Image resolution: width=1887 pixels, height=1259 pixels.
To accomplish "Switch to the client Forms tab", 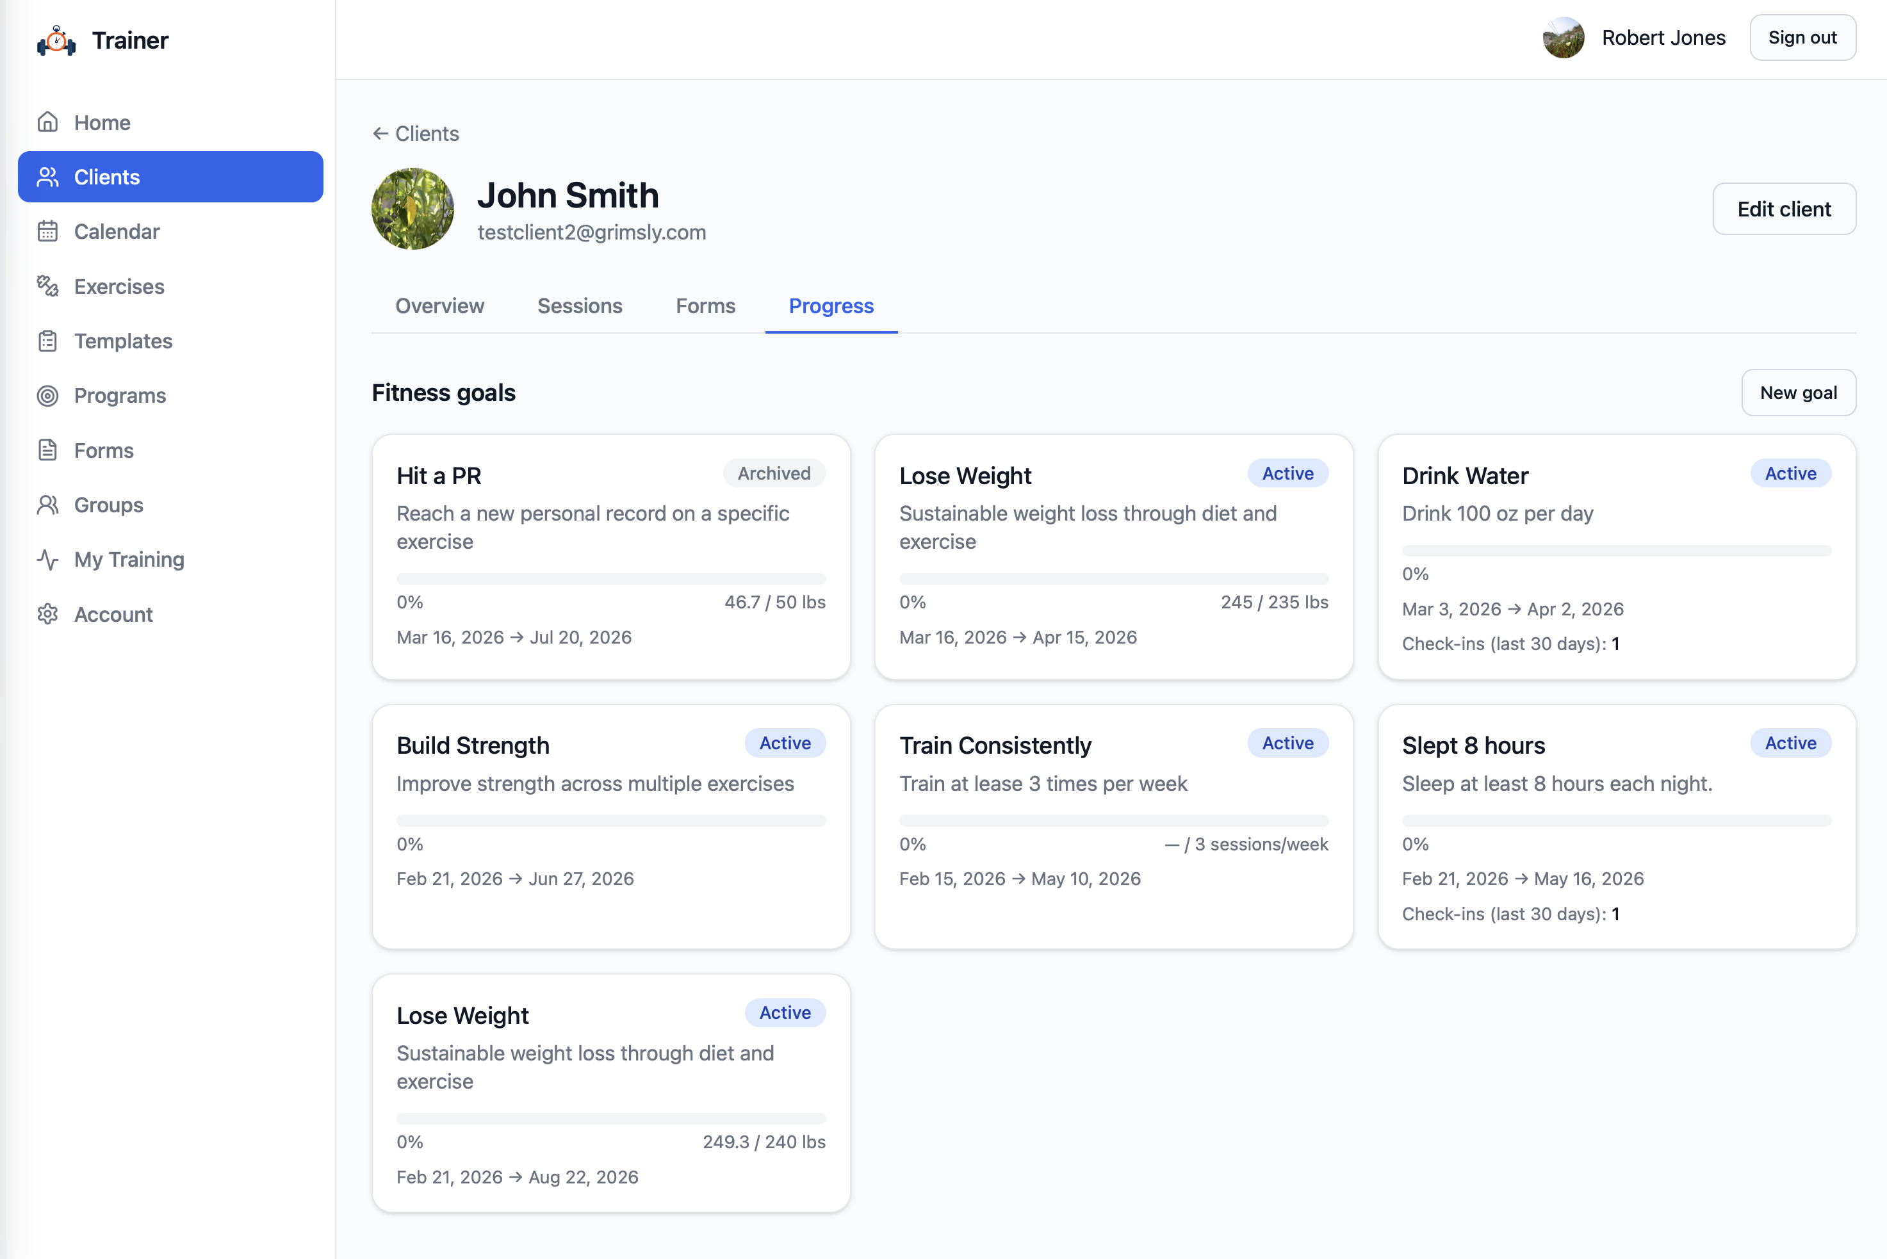I will tap(705, 306).
